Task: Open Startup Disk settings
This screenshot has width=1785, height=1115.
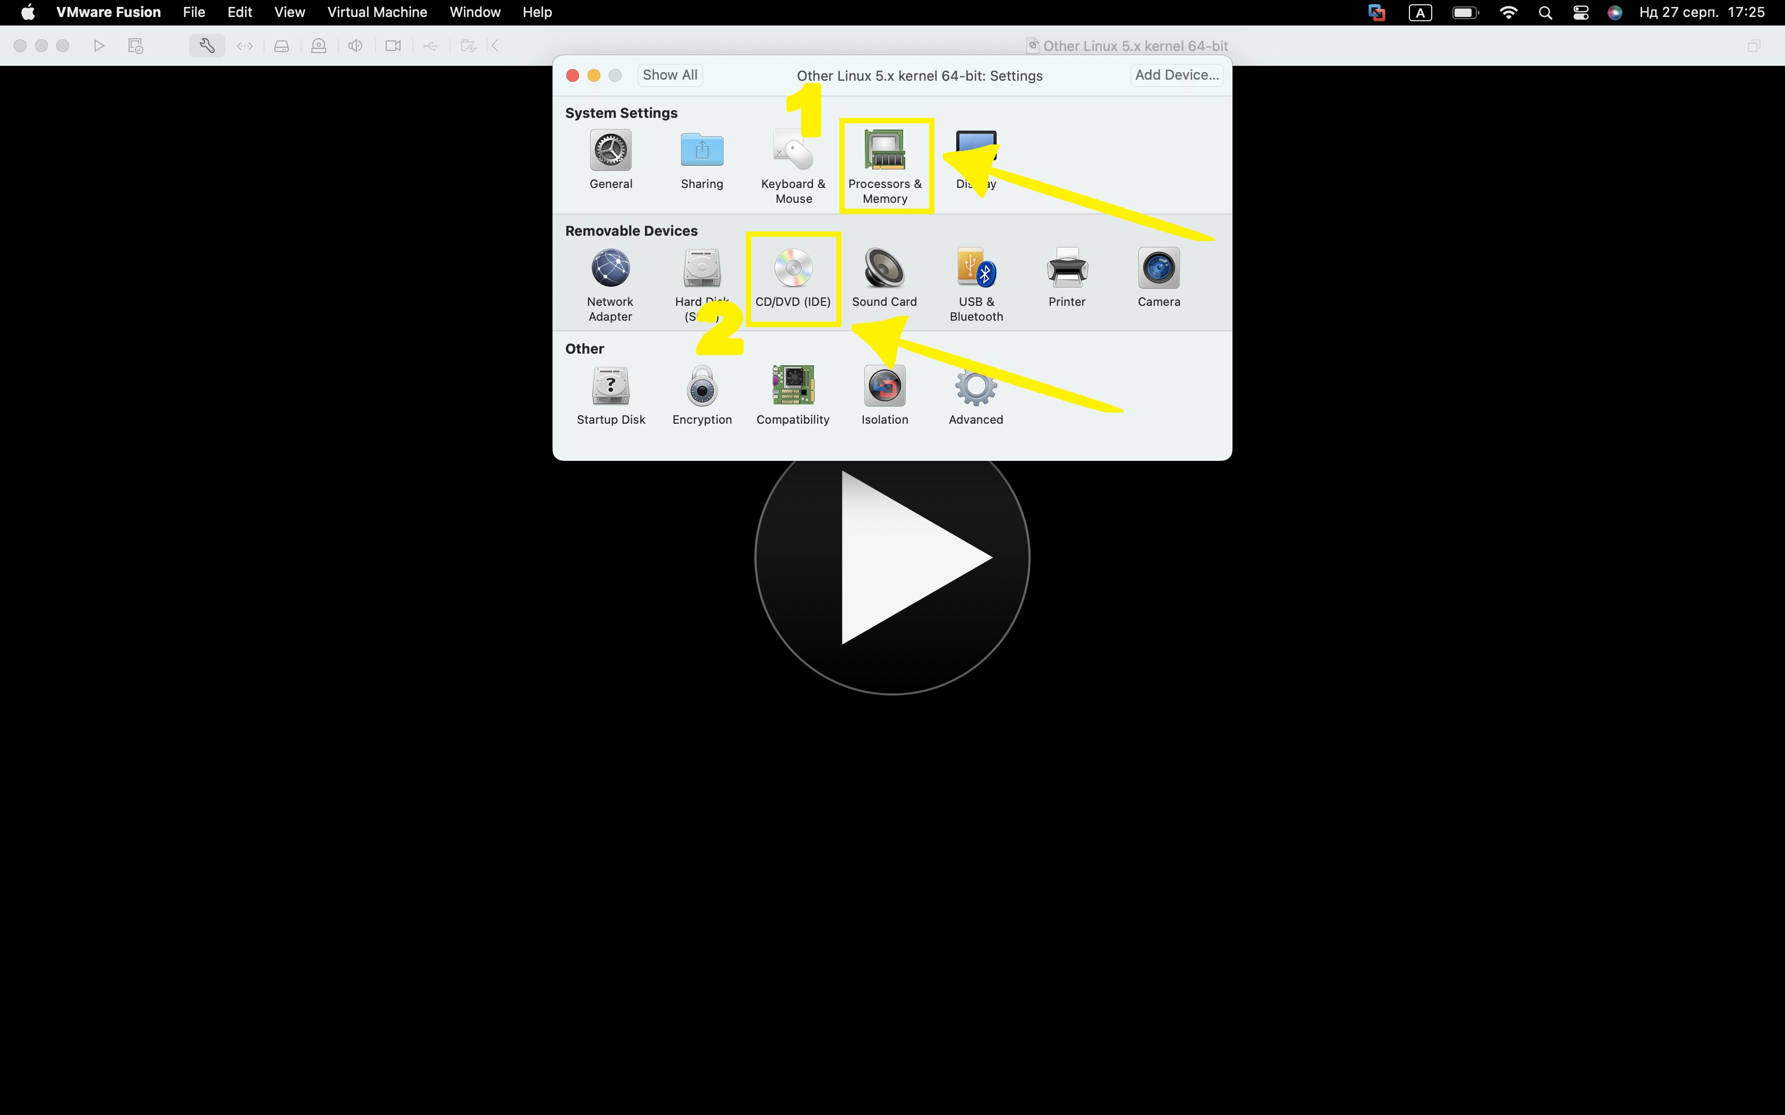Action: point(611,396)
